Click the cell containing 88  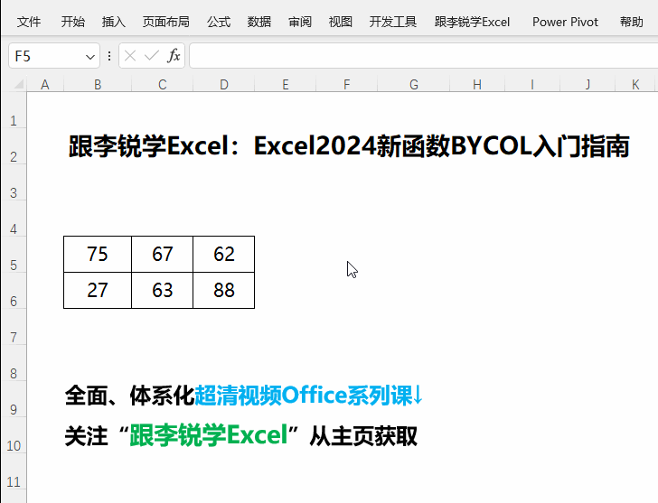pos(223,291)
